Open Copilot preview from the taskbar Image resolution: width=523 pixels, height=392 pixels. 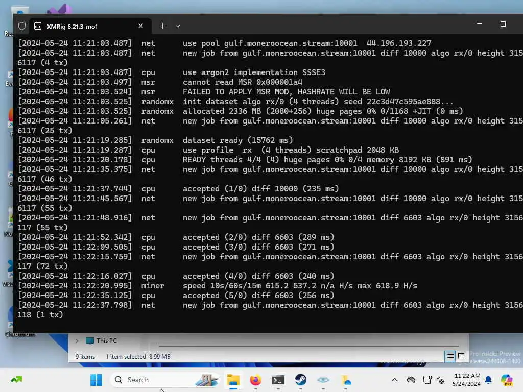tap(507, 380)
